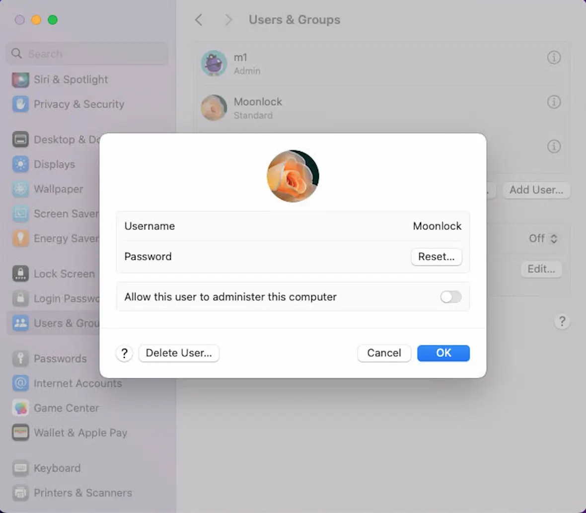Open Printers & Scanners settings
This screenshot has height=513, width=586.
pyautogui.click(x=82, y=493)
